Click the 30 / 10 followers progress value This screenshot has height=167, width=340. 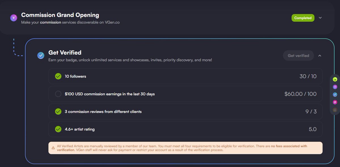pyautogui.click(x=308, y=76)
